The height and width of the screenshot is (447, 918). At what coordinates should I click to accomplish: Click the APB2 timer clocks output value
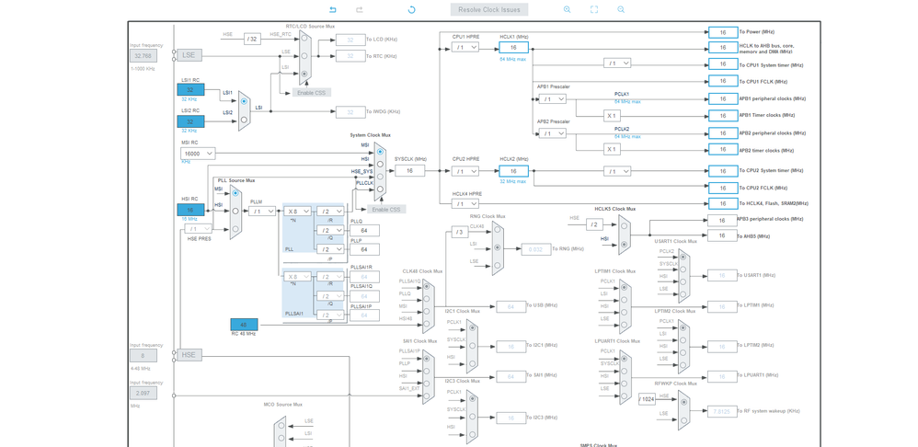pyautogui.click(x=722, y=150)
